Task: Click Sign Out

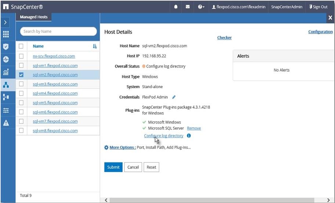Action: (x=318, y=7)
